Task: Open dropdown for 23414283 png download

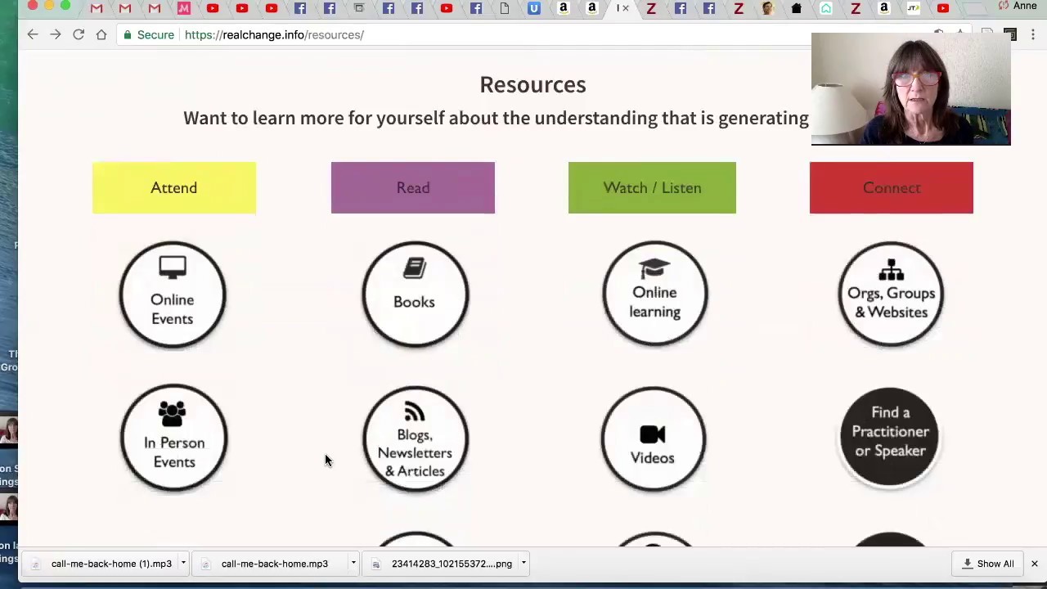Action: 523,563
